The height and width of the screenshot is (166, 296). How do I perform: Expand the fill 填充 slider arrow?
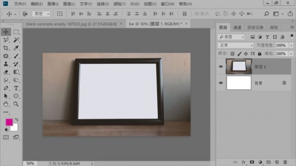pyautogui.click(x=291, y=54)
